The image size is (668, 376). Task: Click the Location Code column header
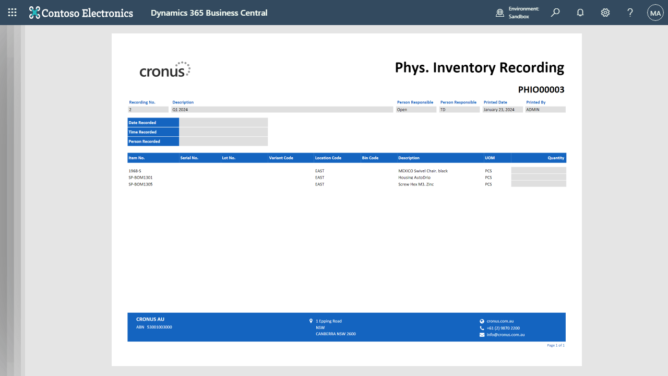[328, 158]
